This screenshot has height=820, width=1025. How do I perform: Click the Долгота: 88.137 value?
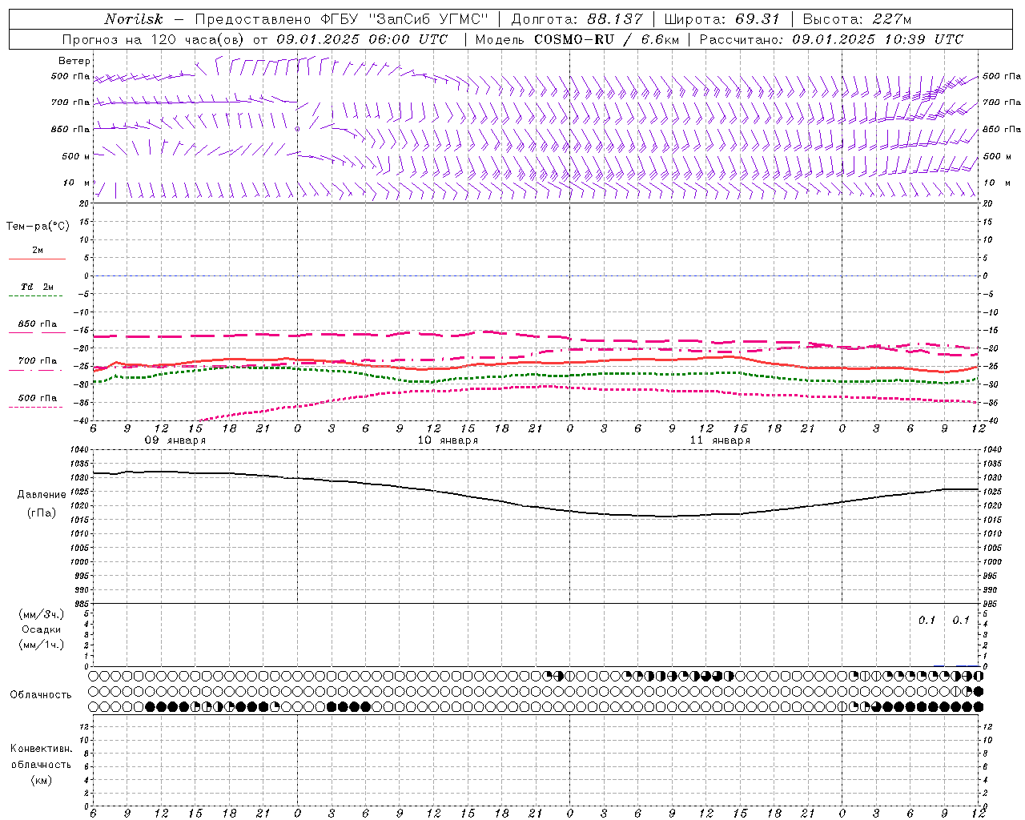coord(576,19)
